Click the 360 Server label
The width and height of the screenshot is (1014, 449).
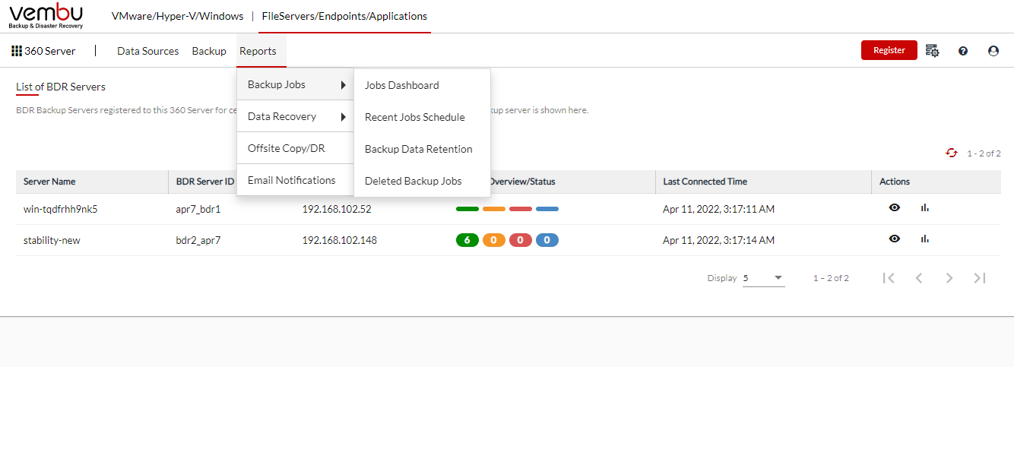click(x=50, y=51)
